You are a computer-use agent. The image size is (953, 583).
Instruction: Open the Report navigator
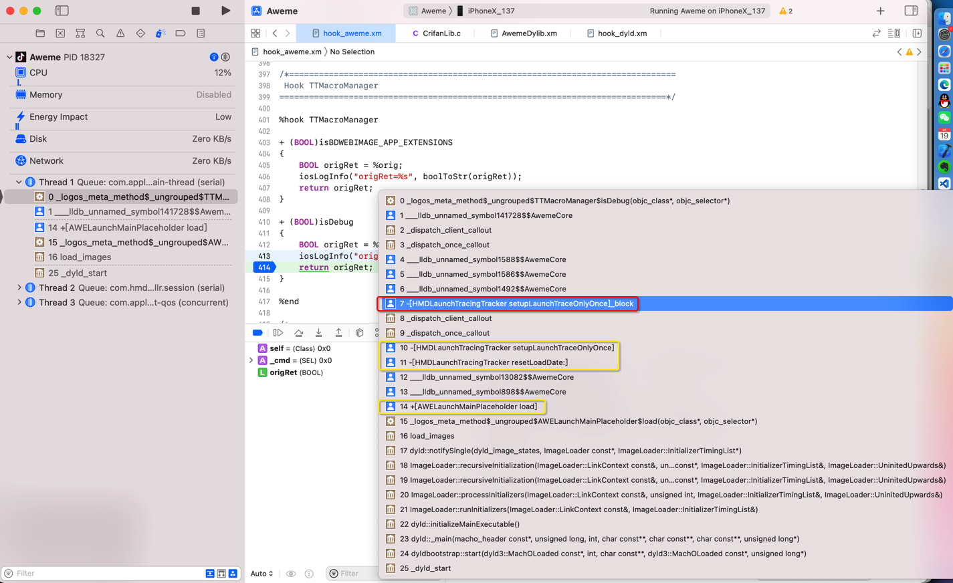201,33
